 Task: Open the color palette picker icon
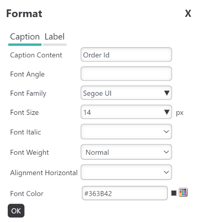click(x=183, y=192)
